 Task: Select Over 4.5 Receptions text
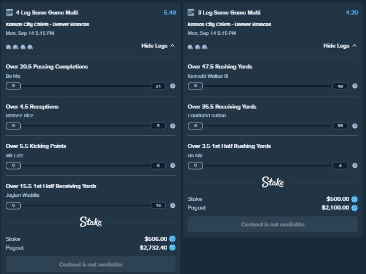coord(32,106)
